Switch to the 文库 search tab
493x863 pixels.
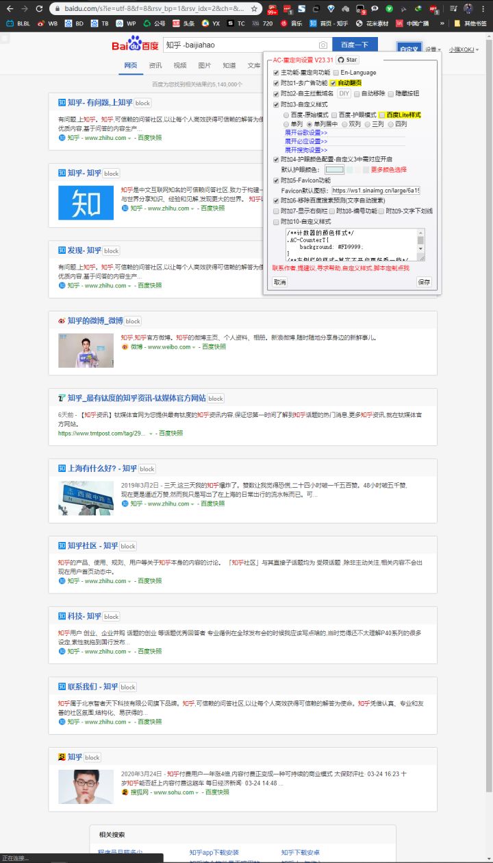(254, 65)
